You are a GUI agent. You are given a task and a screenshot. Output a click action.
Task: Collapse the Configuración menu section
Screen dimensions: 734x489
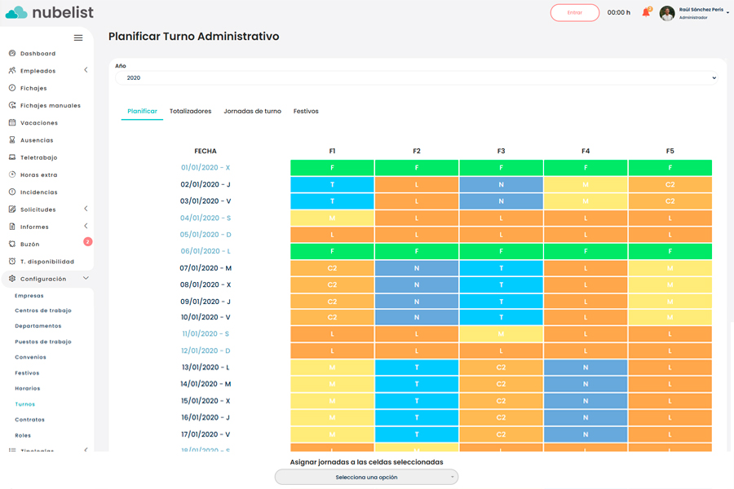coord(86,279)
